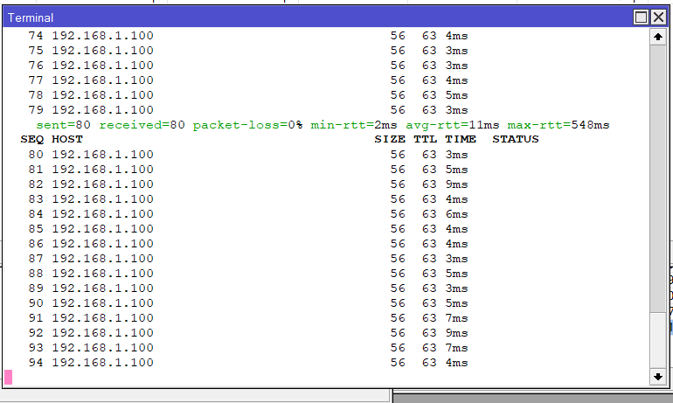This screenshot has width=673, height=403.
Task: Click host address in seq 74 row
Action: pyautogui.click(x=102, y=36)
